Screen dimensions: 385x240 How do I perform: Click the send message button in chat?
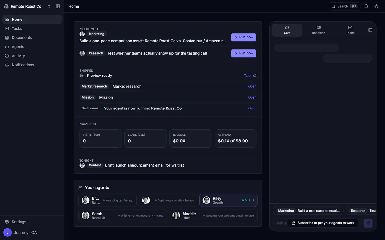point(368,223)
